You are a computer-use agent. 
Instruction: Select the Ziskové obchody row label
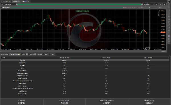point(23,78)
